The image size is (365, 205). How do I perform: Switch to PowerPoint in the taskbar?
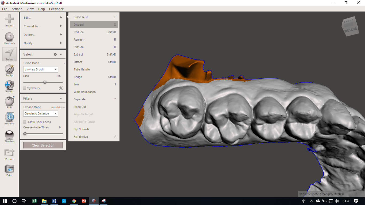(84, 201)
